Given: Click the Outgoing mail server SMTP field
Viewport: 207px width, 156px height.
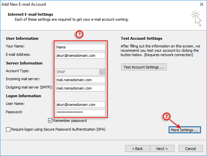Looking at the screenshot, I should [80, 88].
